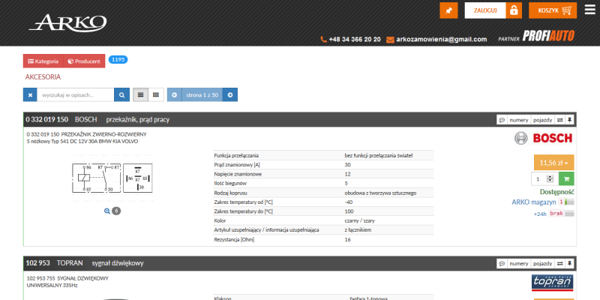Pin the Topran product with pushpin icon

(x=569, y=264)
